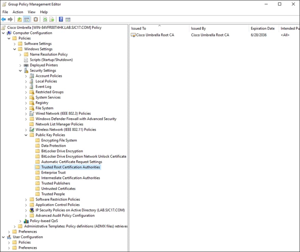Screen dimensions: 300x252
Task: Collapse the Public Key Policies node
Action: (26, 135)
